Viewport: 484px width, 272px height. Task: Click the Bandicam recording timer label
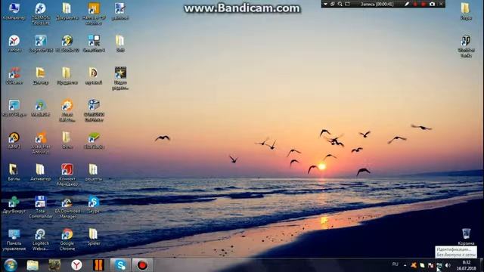point(377,5)
